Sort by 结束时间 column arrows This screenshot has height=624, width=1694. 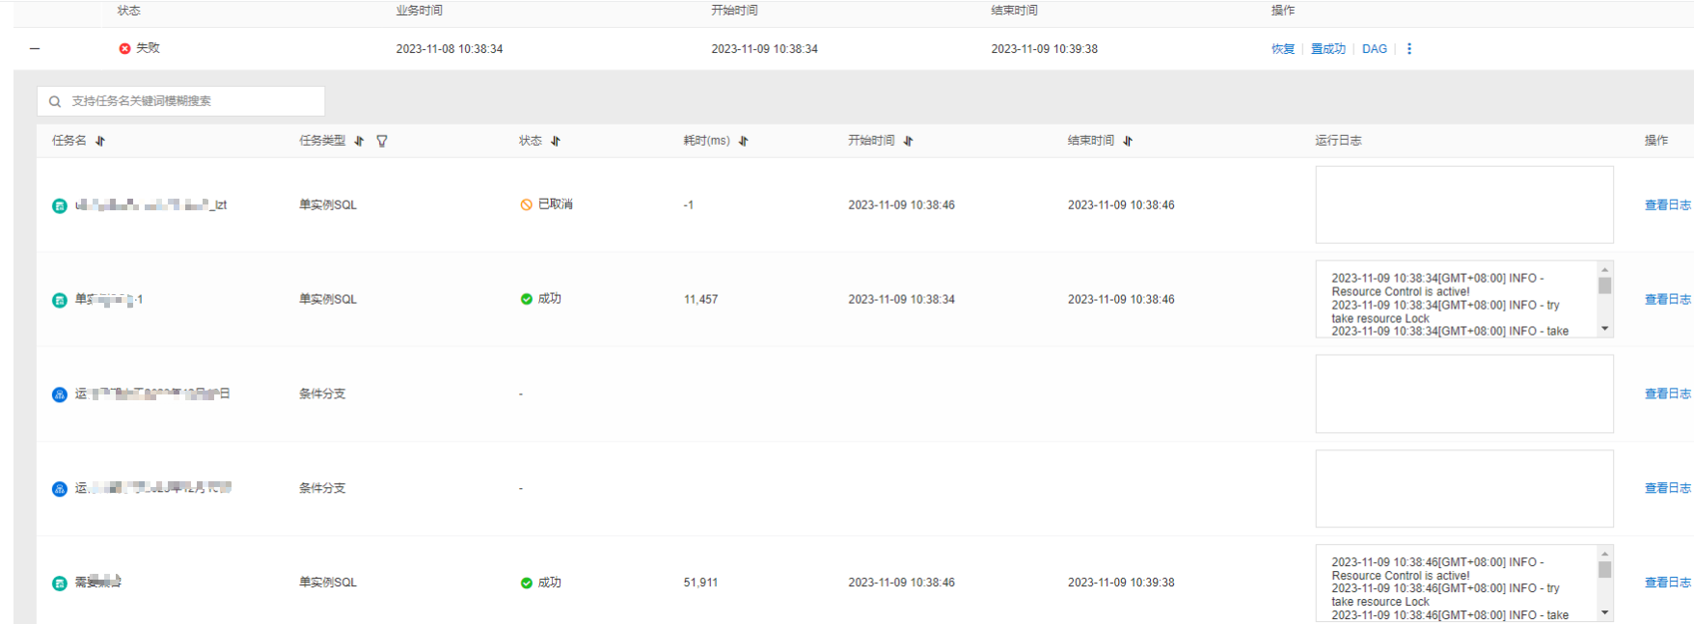(1128, 141)
